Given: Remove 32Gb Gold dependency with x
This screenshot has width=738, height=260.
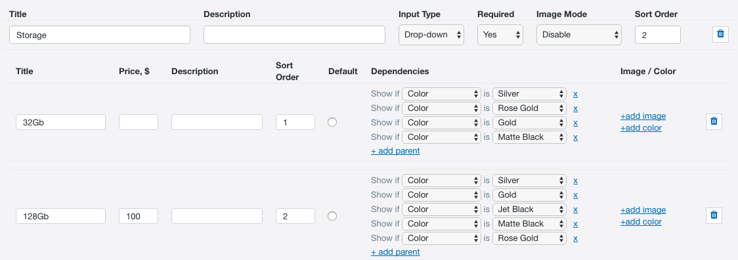Looking at the screenshot, I should pyautogui.click(x=575, y=123).
